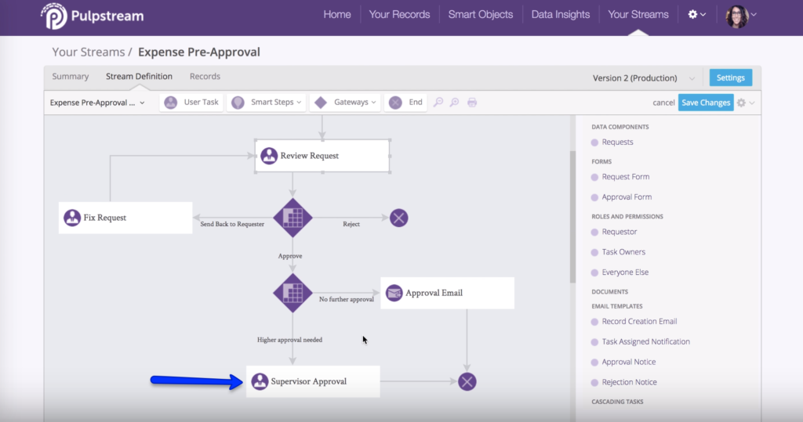Click the Reject transition label
This screenshot has height=422, width=803.
pos(351,224)
